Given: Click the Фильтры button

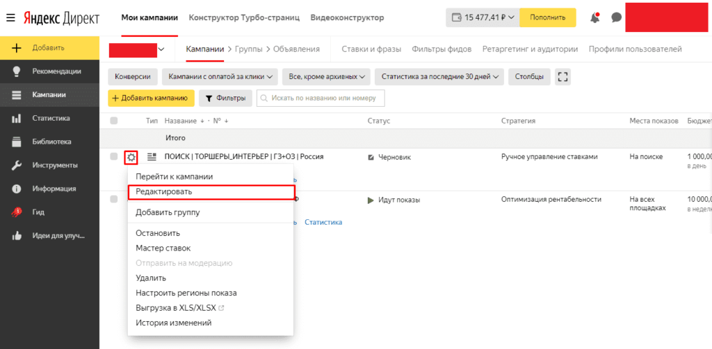Looking at the screenshot, I should [226, 99].
